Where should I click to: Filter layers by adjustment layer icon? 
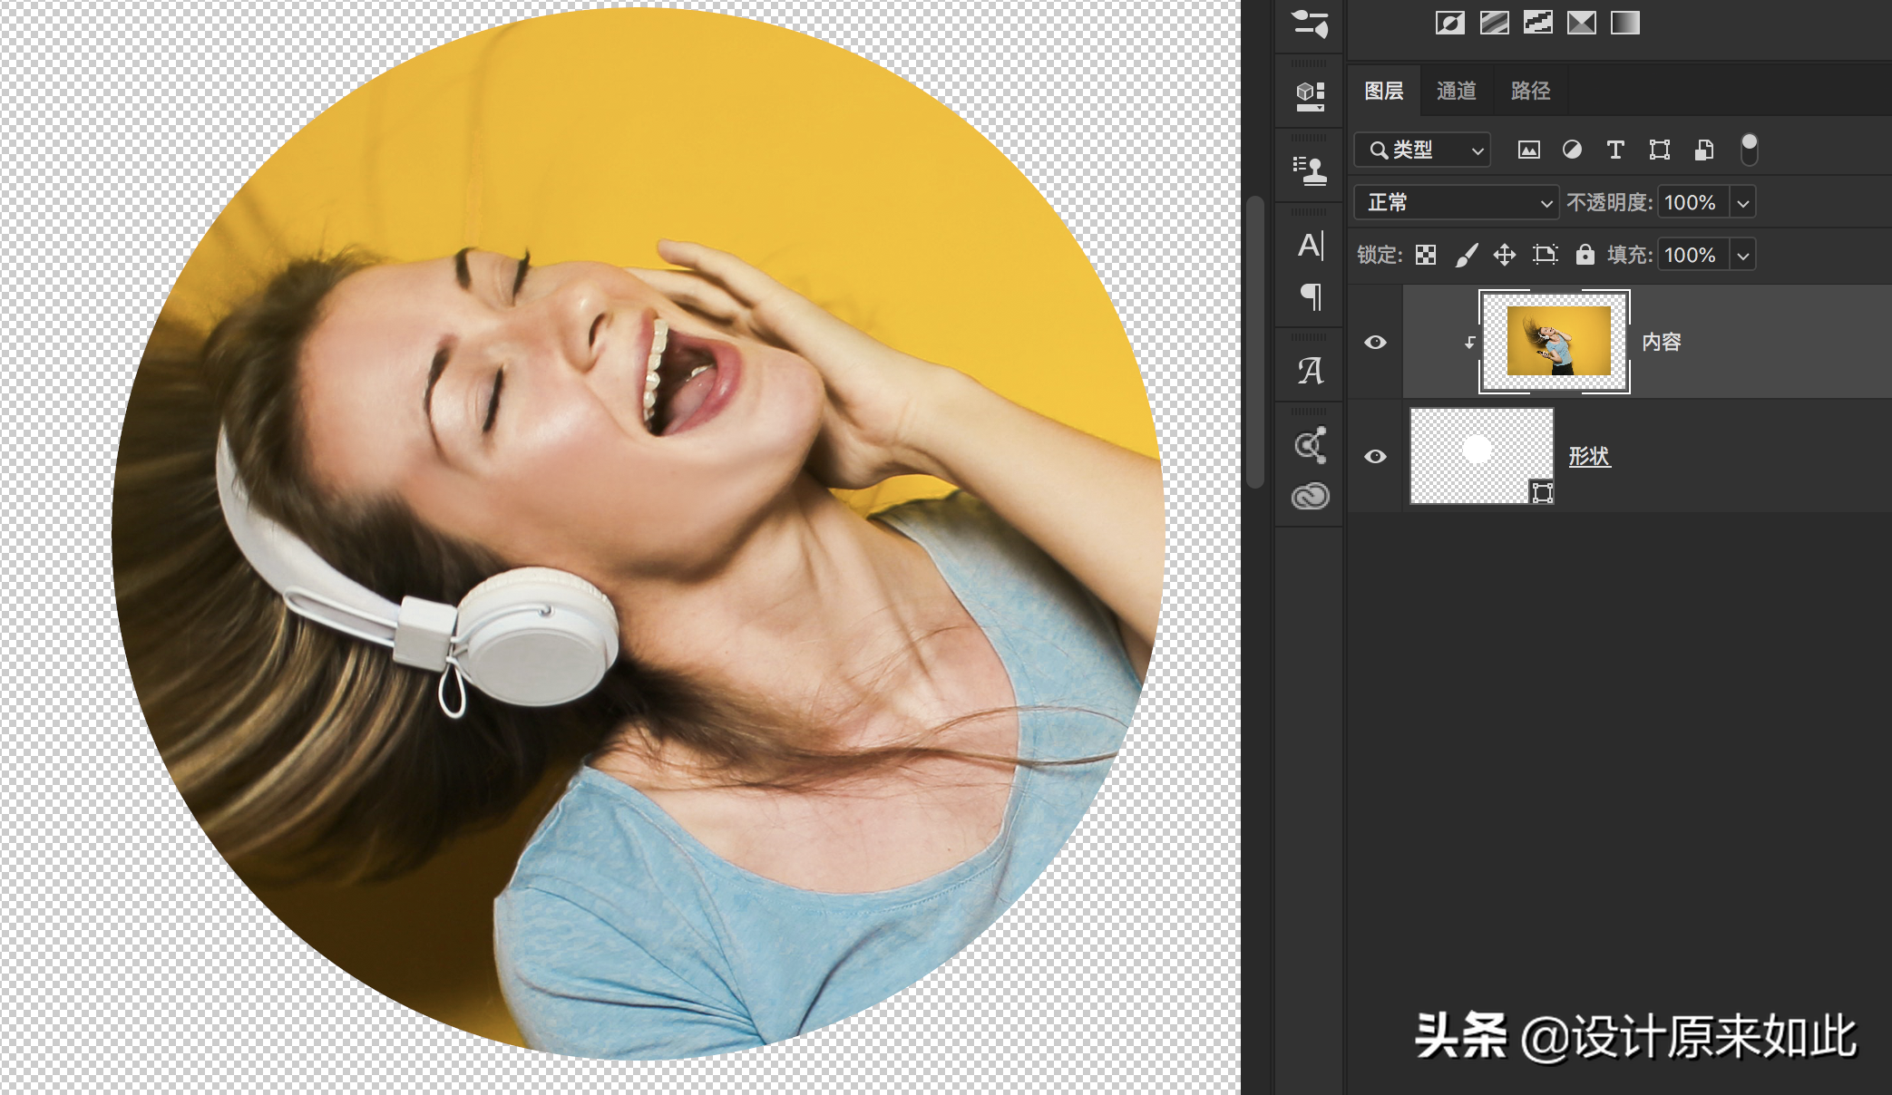1572,150
